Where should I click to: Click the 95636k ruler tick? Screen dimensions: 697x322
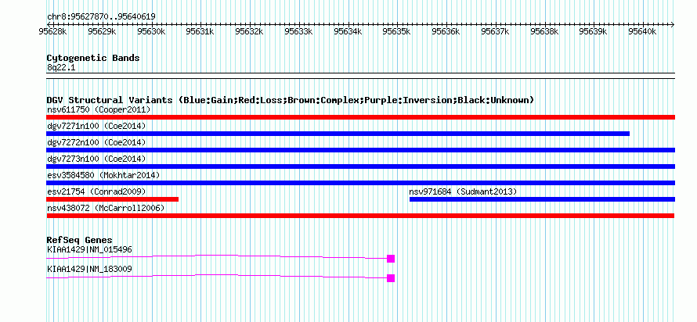tap(446, 31)
